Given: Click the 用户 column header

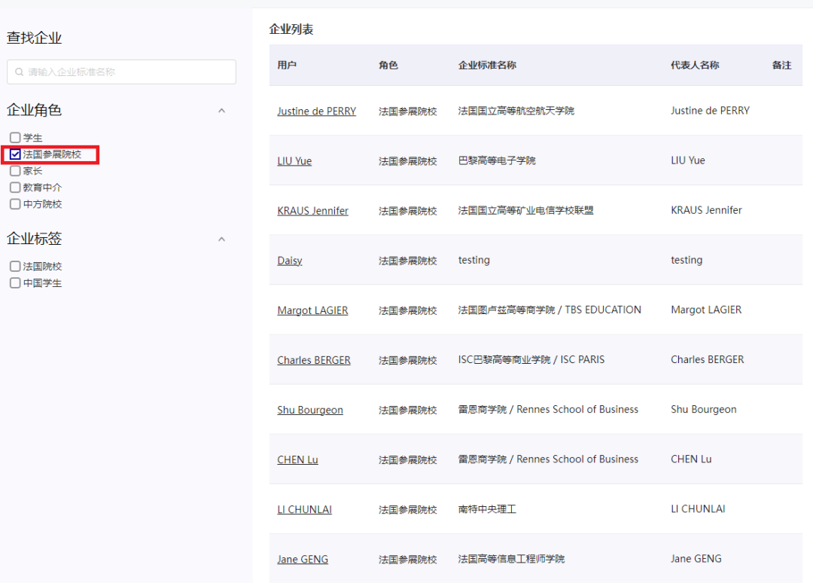Looking at the screenshot, I should click(287, 65).
